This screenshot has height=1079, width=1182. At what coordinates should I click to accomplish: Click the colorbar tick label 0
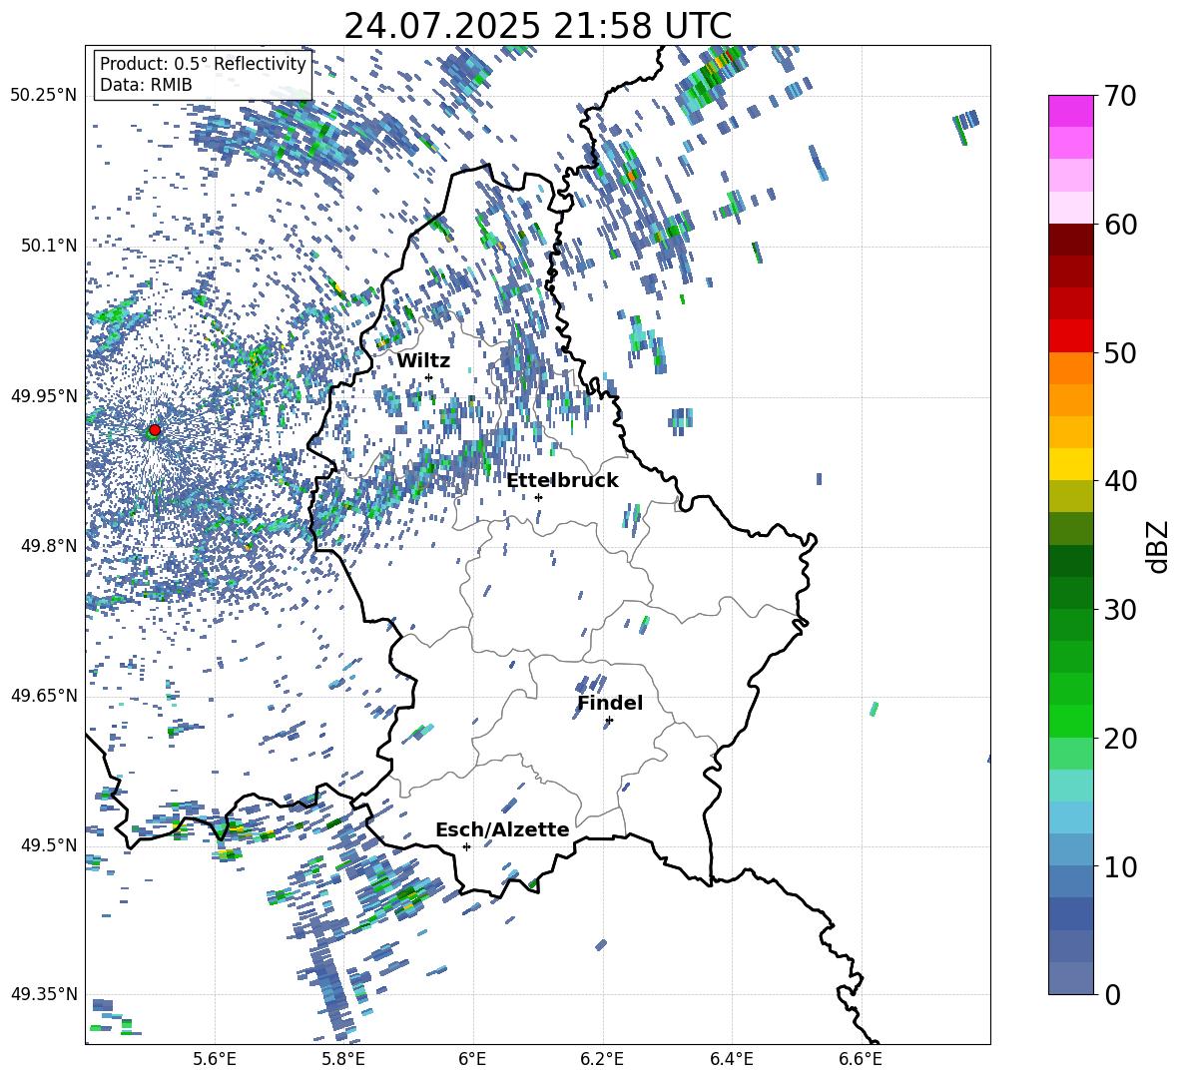[1112, 995]
